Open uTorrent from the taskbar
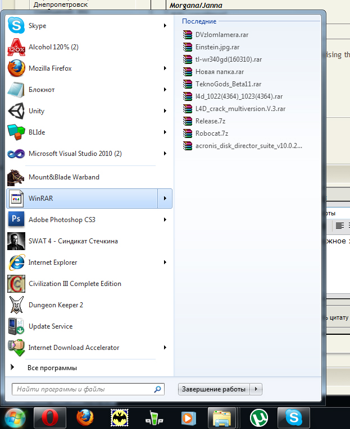The width and height of the screenshot is (350, 429). pyautogui.click(x=258, y=418)
